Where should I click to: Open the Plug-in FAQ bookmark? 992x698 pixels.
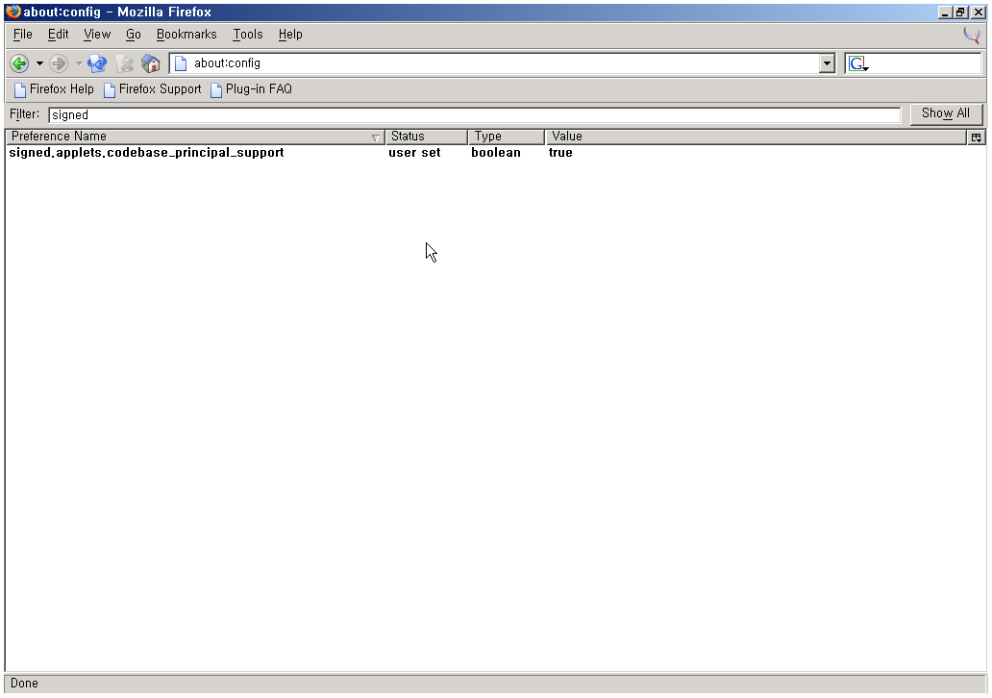click(251, 89)
